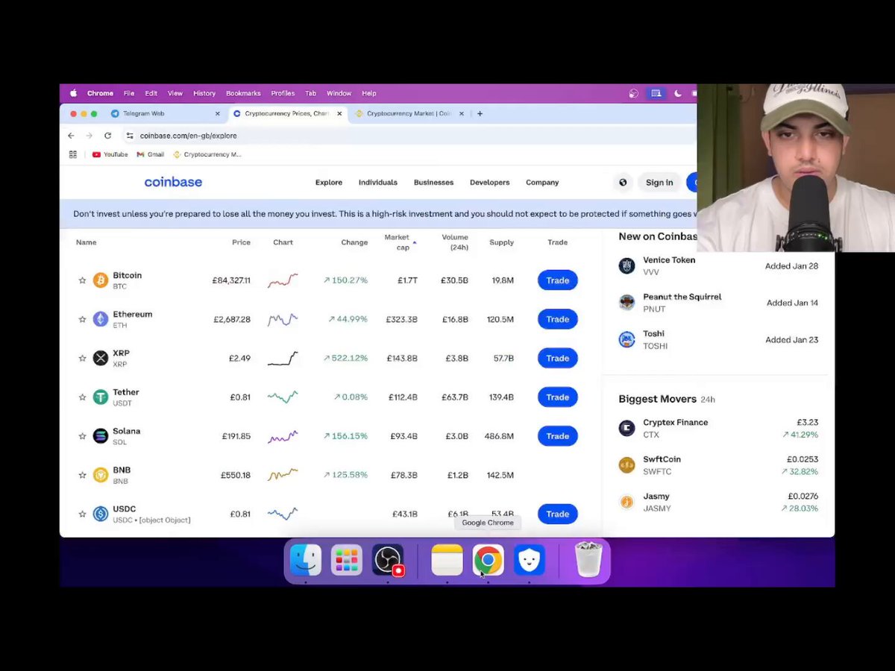Viewport: 895px width, 671px height.
Task: Open the Individuals navigation menu
Action: pyautogui.click(x=378, y=182)
